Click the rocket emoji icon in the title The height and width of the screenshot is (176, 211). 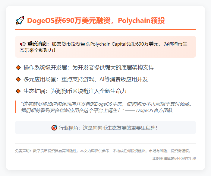[x=20, y=21]
